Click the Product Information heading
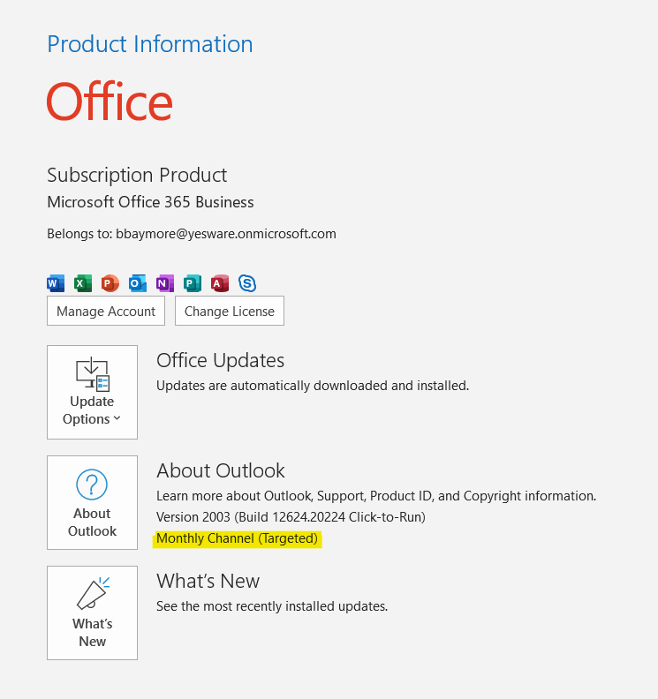658x699 pixels. (150, 44)
